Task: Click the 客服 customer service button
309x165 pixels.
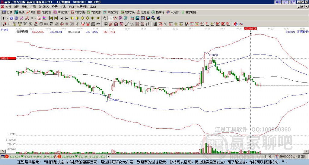Action: 278,2
